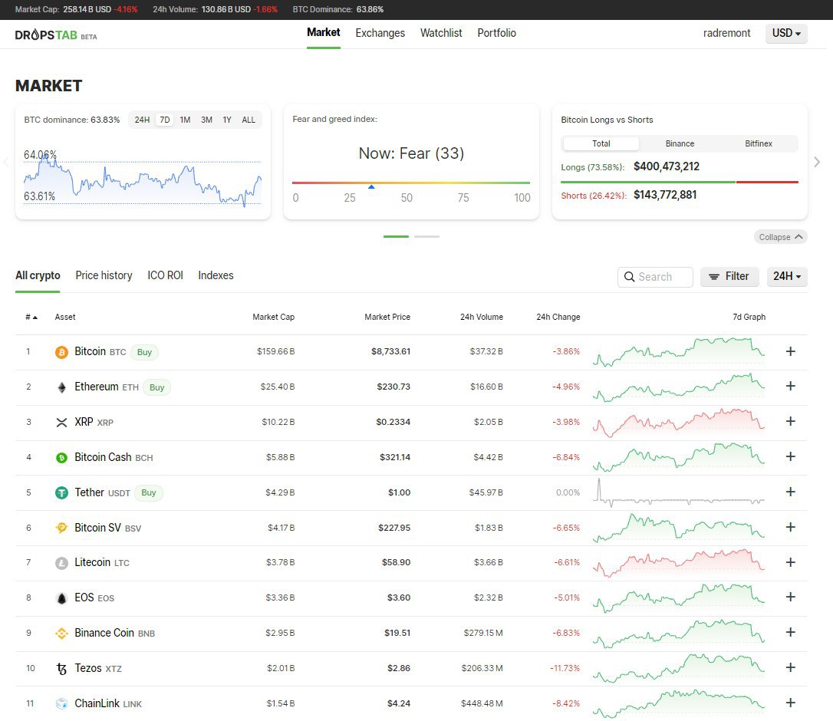Click the Tezos logo icon
Screen dimensions: 833x721
coord(61,668)
